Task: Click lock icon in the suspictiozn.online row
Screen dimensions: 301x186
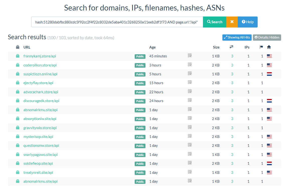Action: point(18,74)
